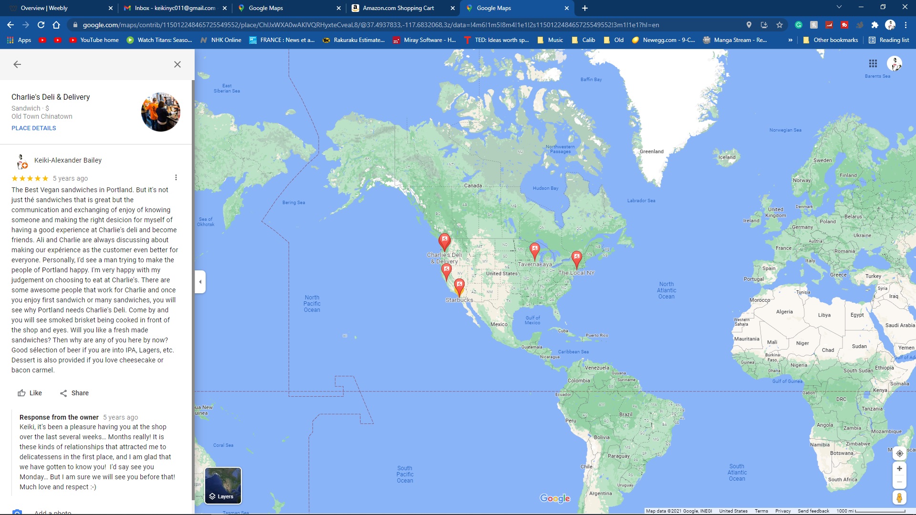Expand hidden bookmarks chevron
This screenshot has height=515, width=916.
(791, 40)
